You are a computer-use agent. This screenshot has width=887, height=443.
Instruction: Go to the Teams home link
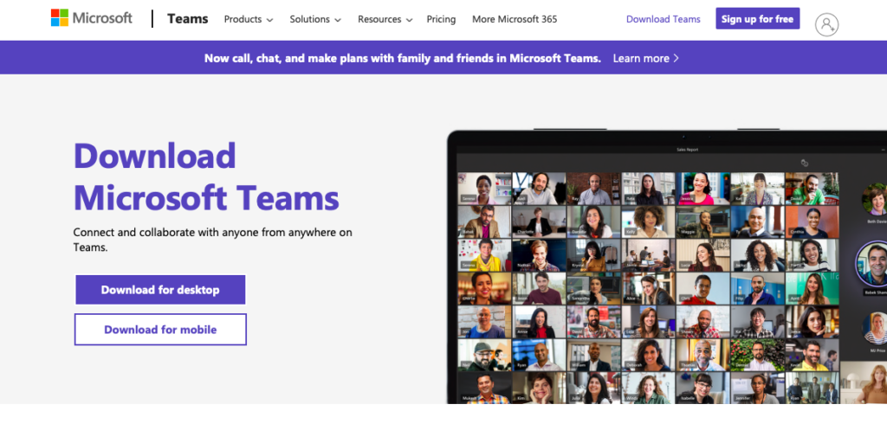point(188,19)
